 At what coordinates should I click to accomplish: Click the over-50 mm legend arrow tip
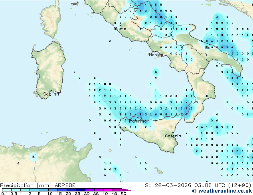[126, 190]
